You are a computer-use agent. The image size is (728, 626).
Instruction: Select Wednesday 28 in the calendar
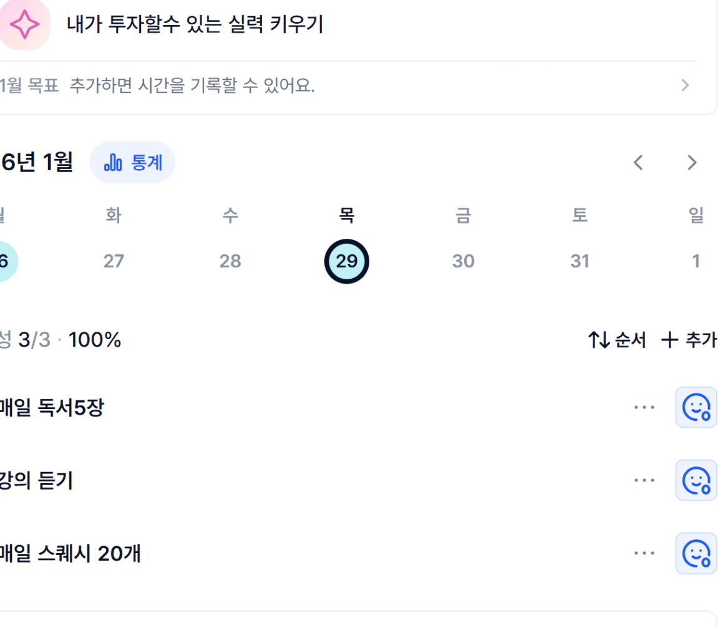(230, 261)
